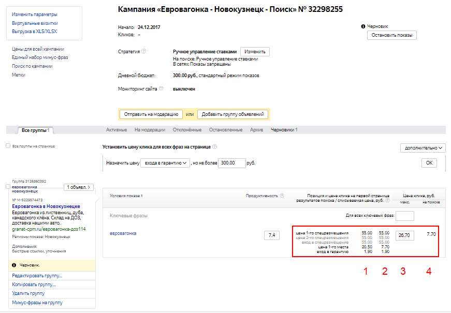
Task: Click Изменить next to the strategy
Action: coord(255,52)
